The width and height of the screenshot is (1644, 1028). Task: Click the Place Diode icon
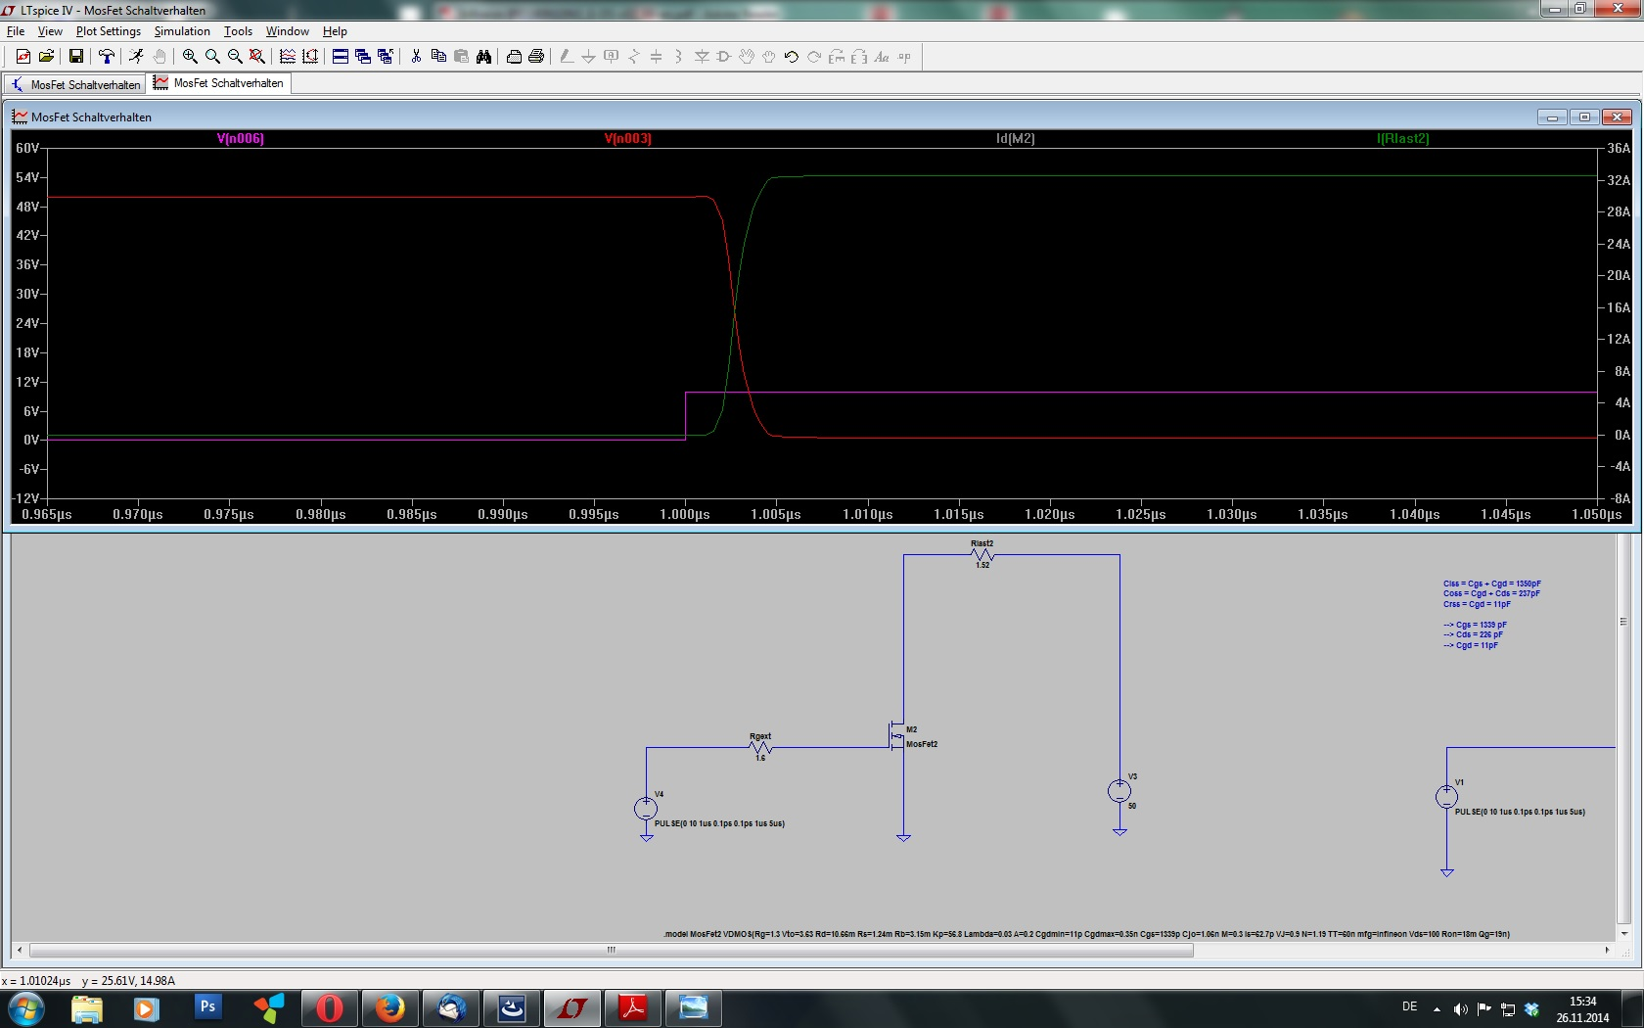tap(702, 57)
